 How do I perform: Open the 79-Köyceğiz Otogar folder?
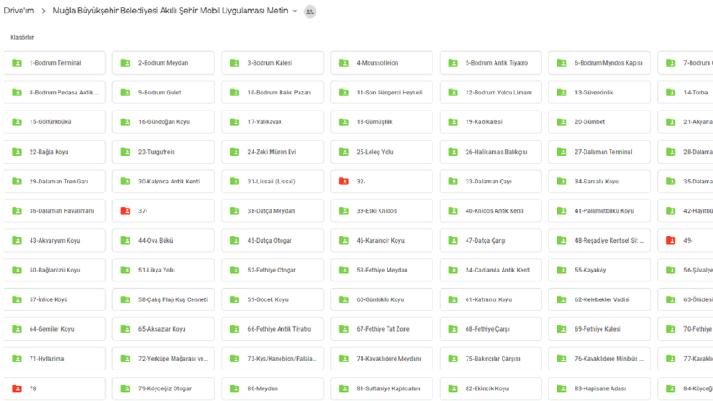click(164, 388)
